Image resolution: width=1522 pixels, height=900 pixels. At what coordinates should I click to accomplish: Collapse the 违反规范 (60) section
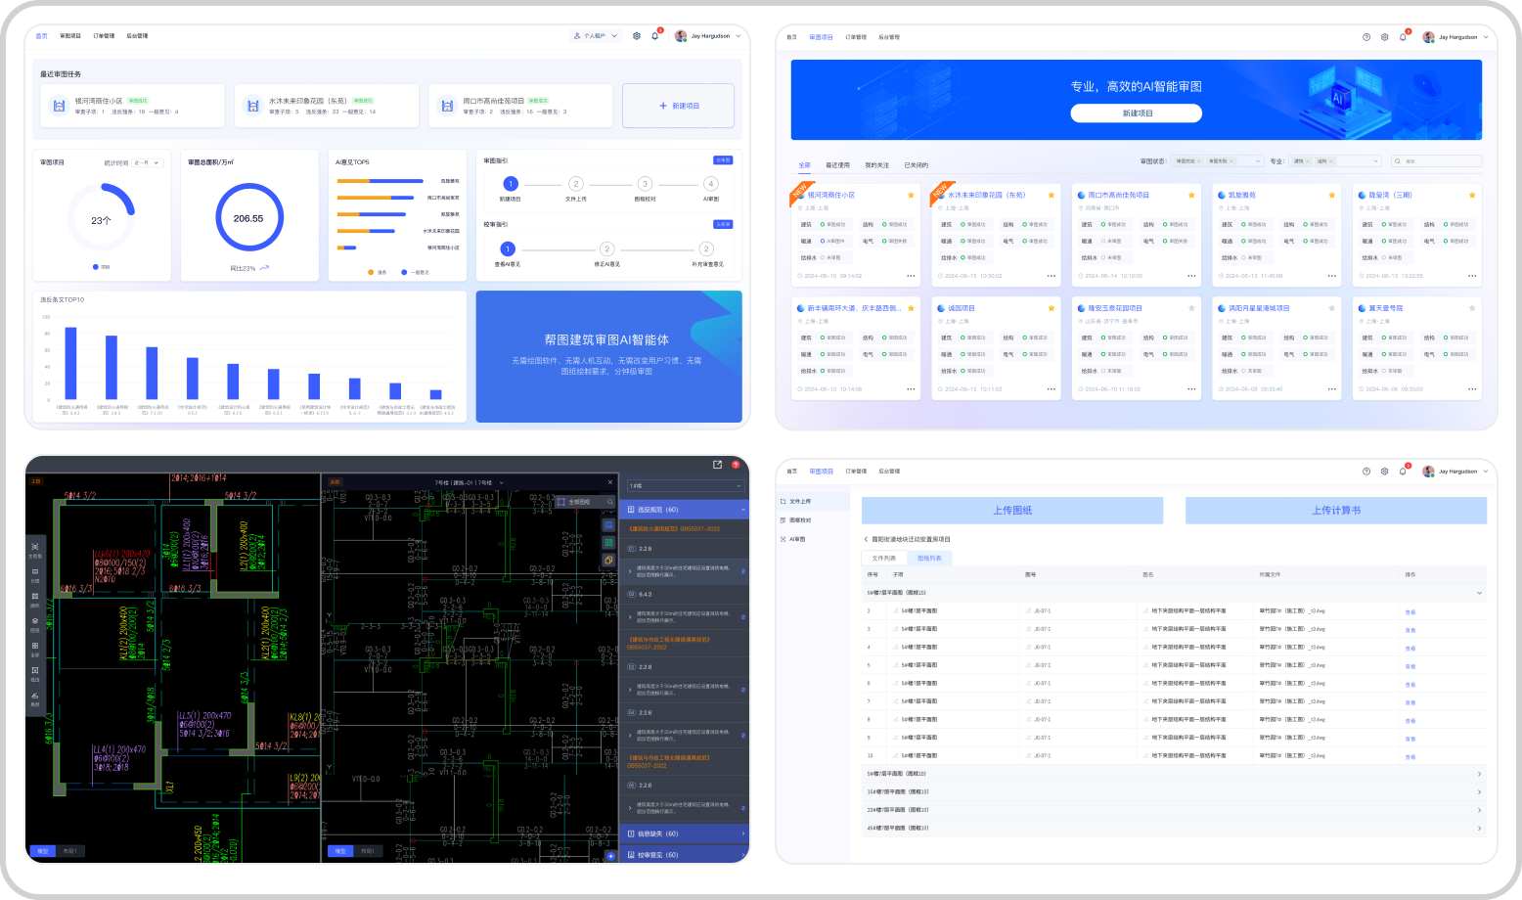742,510
